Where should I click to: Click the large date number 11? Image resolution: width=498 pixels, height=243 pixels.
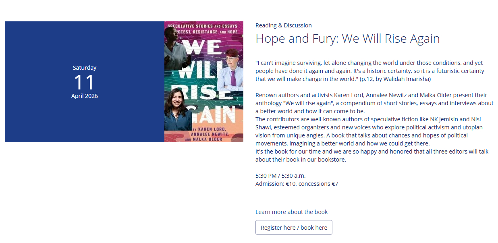[x=84, y=82]
